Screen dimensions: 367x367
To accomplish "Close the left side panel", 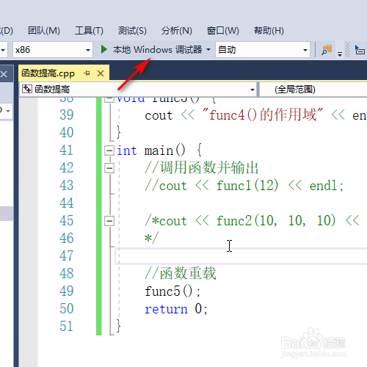I will (4, 74).
